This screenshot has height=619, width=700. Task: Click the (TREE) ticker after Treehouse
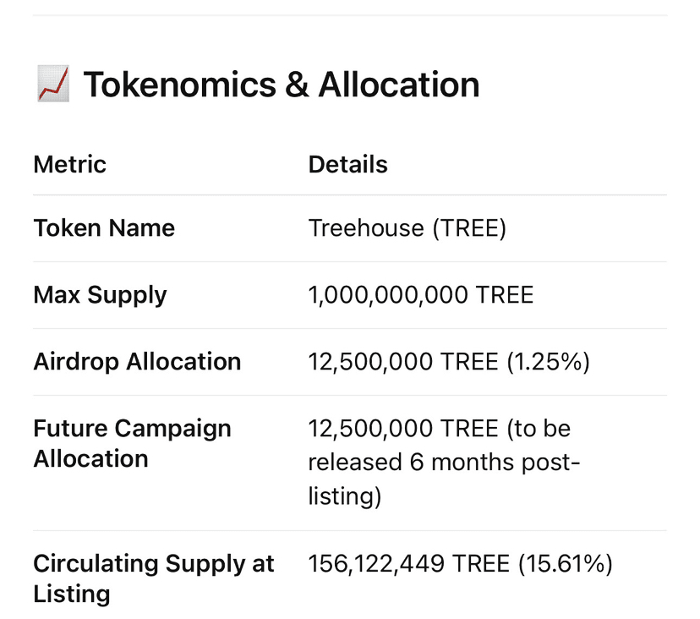pos(468,228)
